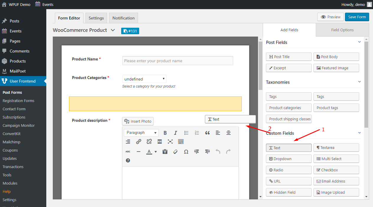The height and width of the screenshot is (207, 373).
Task: Collapse the Custom Fields section
Action: pos(359,133)
